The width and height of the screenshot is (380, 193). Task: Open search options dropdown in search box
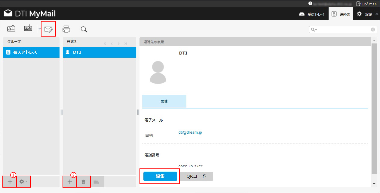point(314,30)
